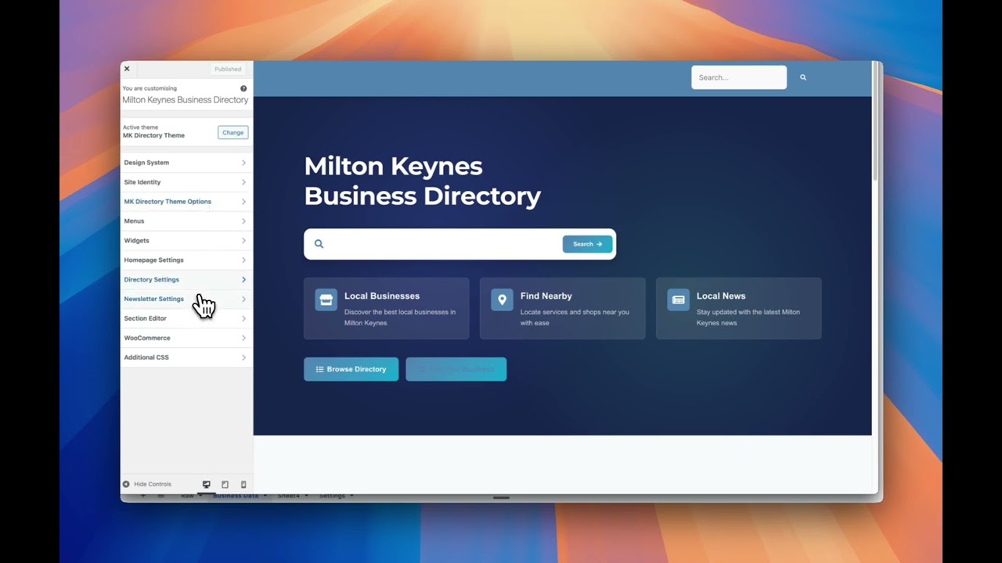Click the Browse Directory button
The height and width of the screenshot is (563, 1002).
tap(351, 369)
